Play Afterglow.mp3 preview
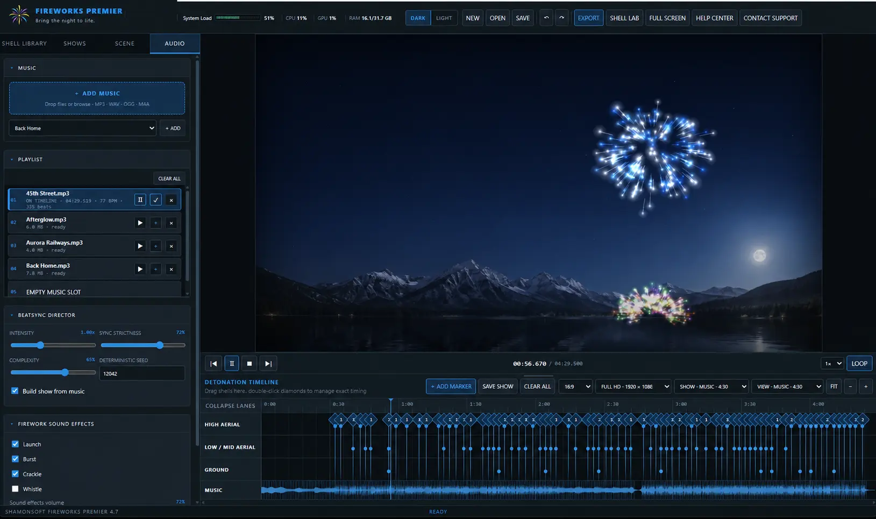876x519 pixels. 140,223
